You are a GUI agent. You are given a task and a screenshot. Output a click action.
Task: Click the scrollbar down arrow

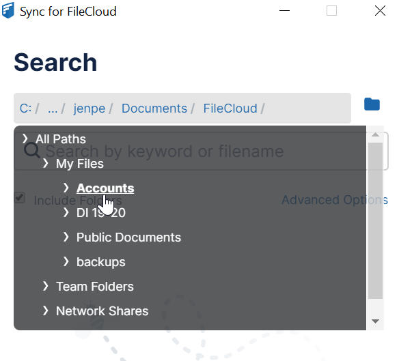point(375,321)
